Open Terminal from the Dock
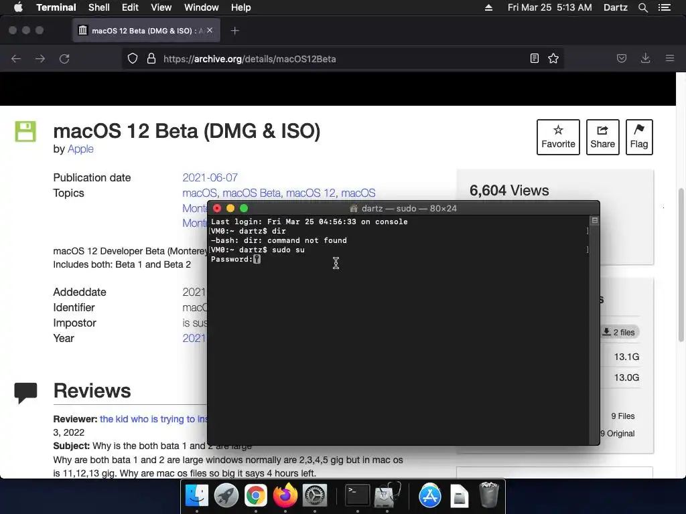Viewport: 686px width, 514px height. click(358, 496)
